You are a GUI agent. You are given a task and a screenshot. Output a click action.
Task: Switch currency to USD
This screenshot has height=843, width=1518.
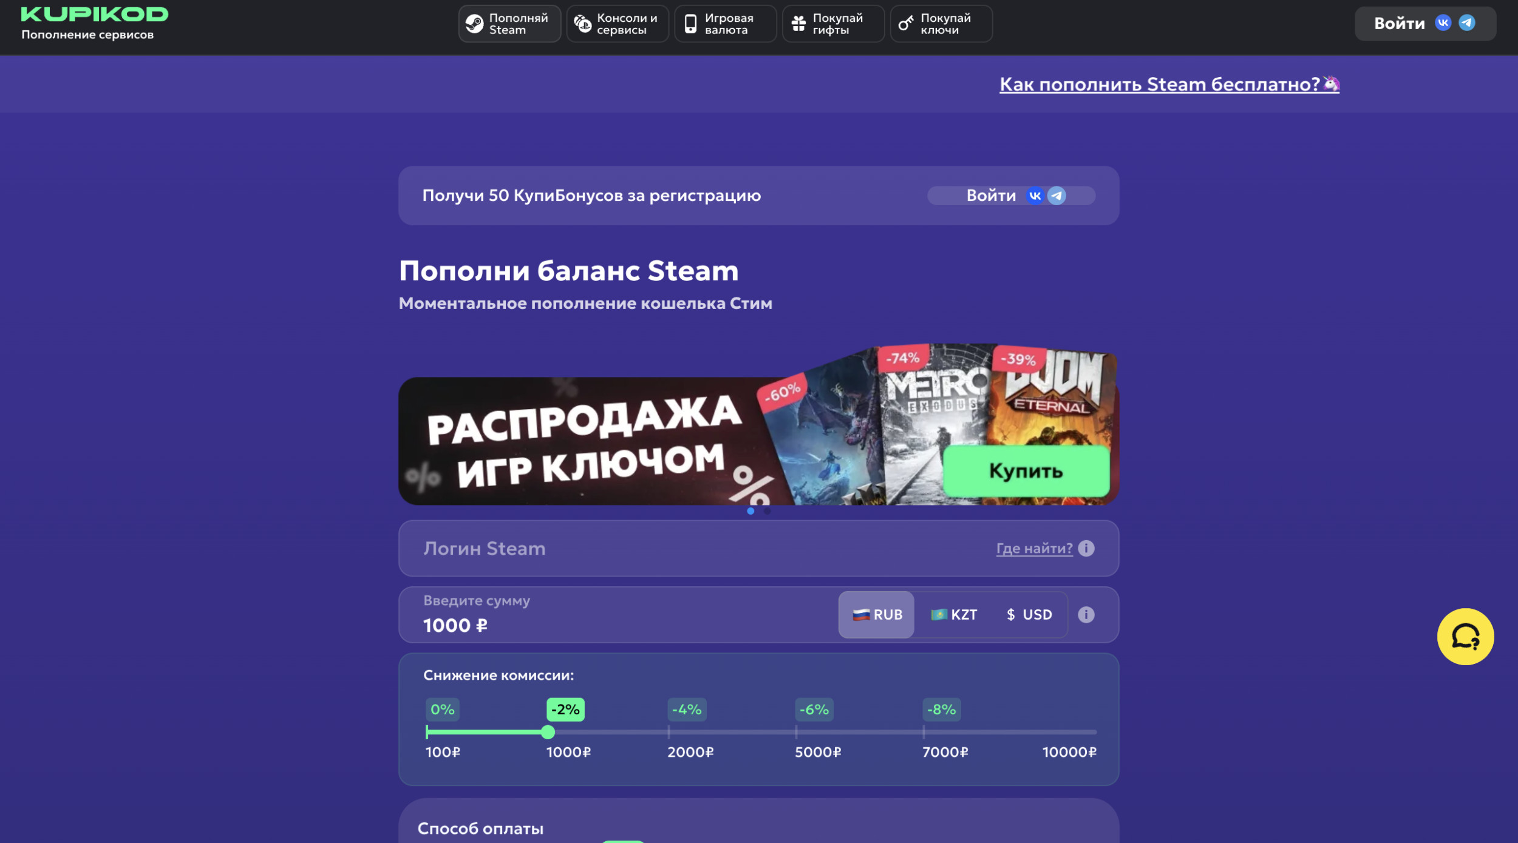(x=1029, y=615)
